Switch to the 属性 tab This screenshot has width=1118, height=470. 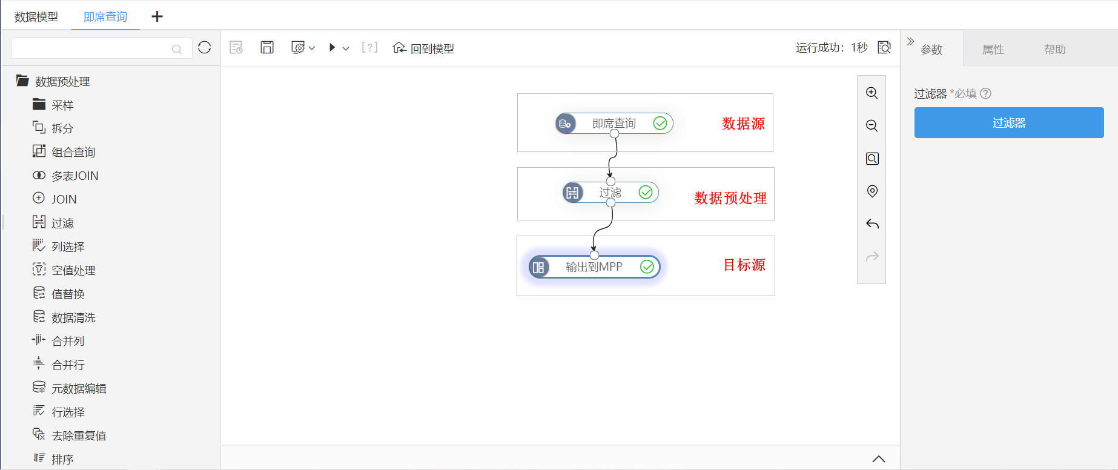click(x=993, y=49)
